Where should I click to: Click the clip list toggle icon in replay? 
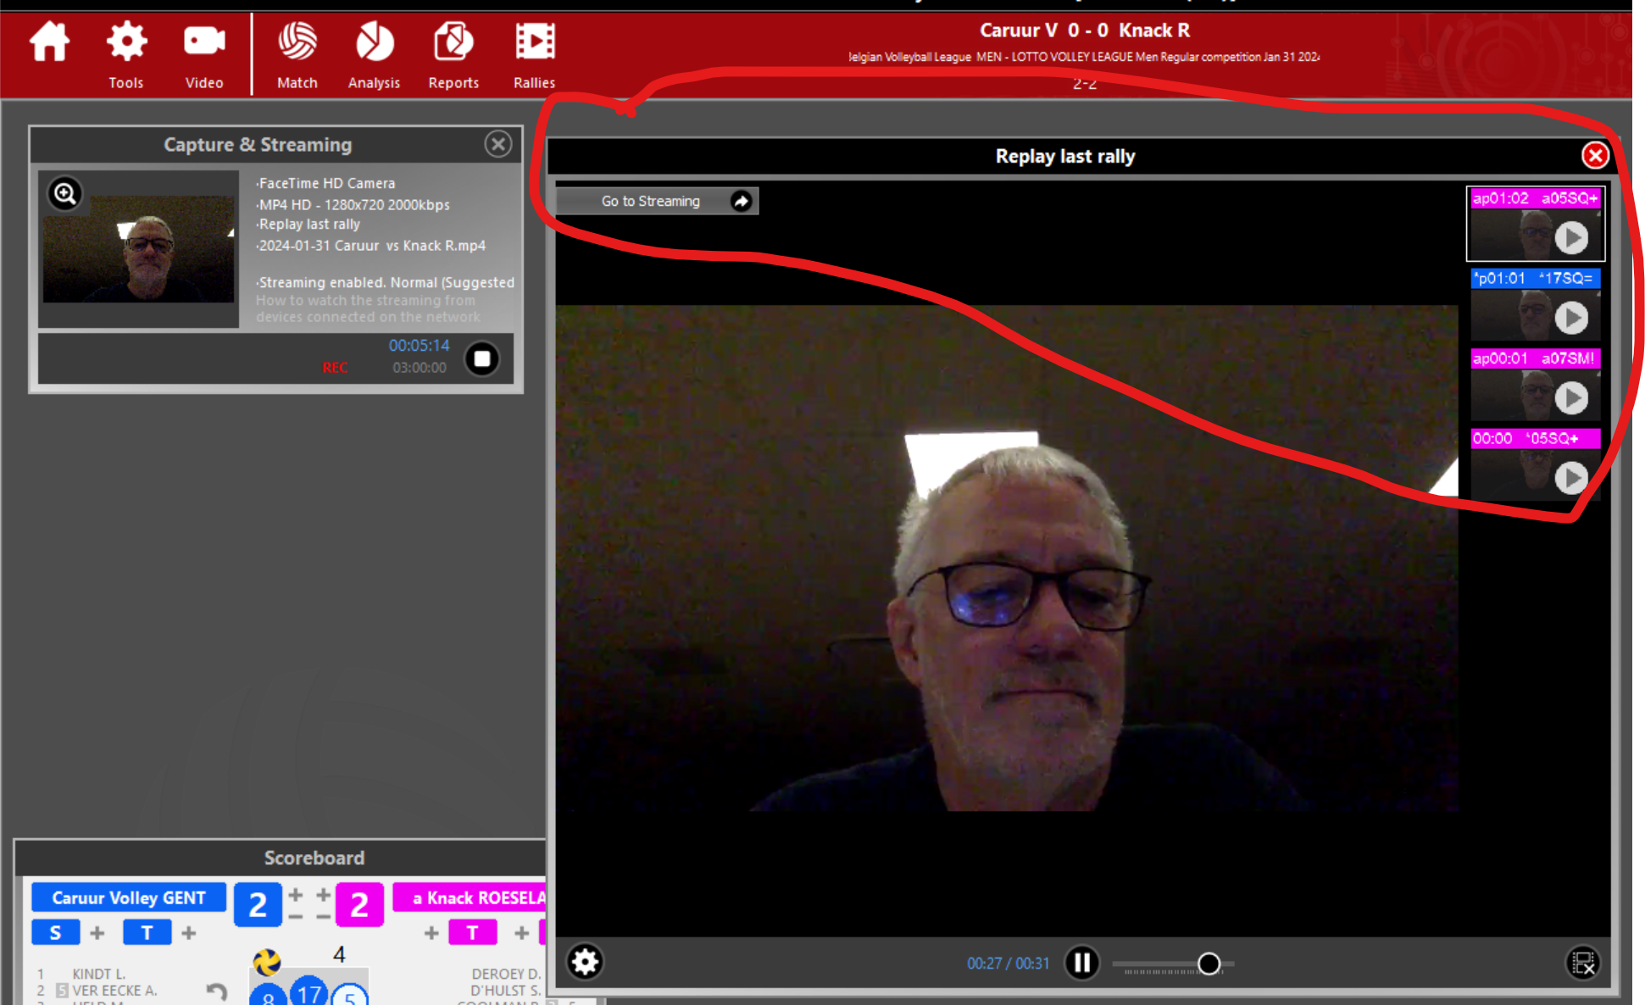click(1582, 963)
